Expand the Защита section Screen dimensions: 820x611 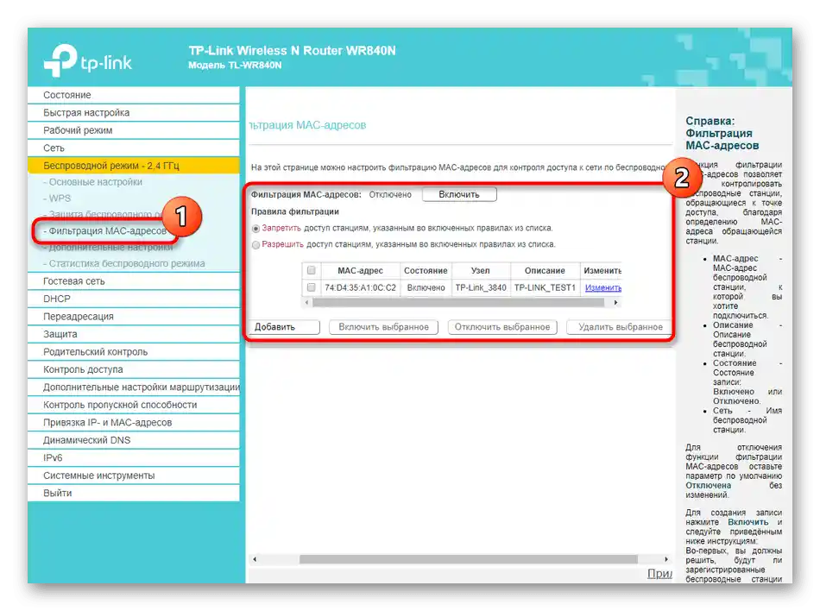point(133,335)
